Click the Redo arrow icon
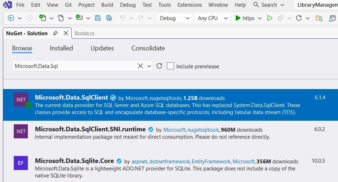This screenshot has width=338, height=182. tap(140, 18)
